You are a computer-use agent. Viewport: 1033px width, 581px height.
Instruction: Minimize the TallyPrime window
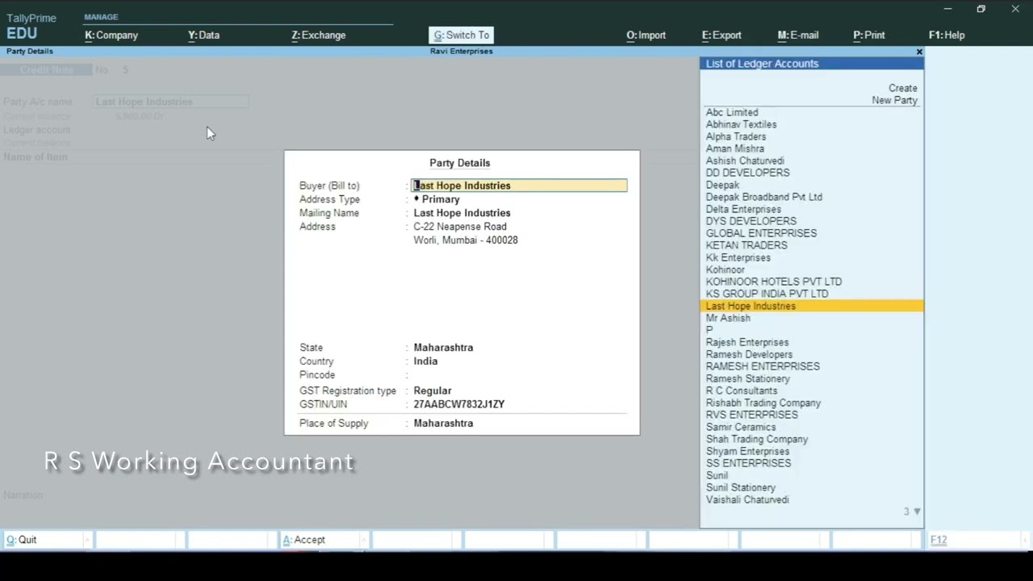pyautogui.click(x=947, y=9)
